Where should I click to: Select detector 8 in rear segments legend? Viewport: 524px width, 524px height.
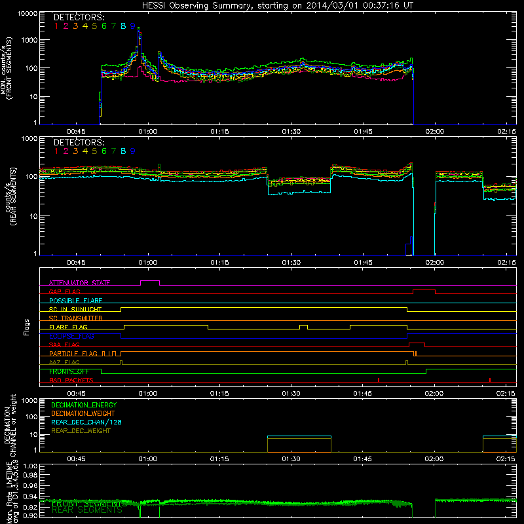point(123,151)
